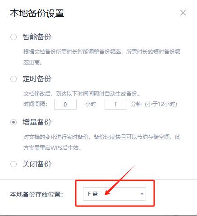197x216 pixels.
Task: Click the 小时 interval input field
Action: pos(65,104)
